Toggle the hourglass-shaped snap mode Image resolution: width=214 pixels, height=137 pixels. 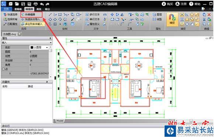(x=182, y=19)
